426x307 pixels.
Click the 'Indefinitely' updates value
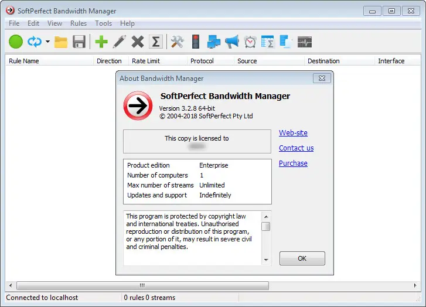click(215, 195)
